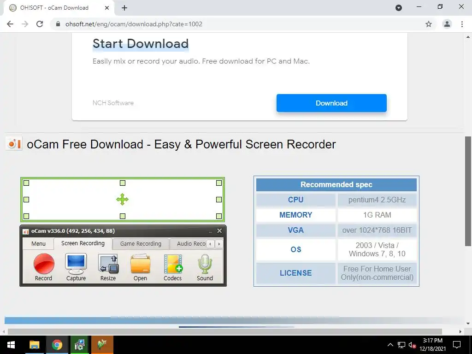Click the oCam Resize icon
This screenshot has height=354, width=472.
click(108, 264)
